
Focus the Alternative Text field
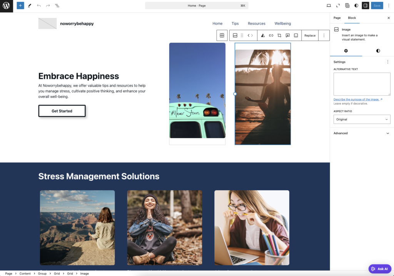(362, 84)
